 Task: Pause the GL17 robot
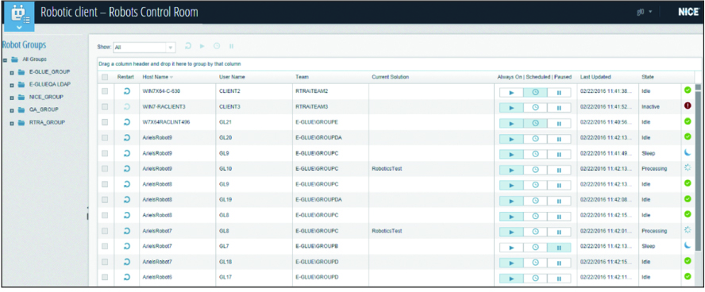click(559, 279)
